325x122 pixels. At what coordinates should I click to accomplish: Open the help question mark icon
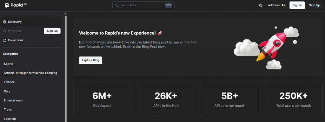(x=261, y=5)
